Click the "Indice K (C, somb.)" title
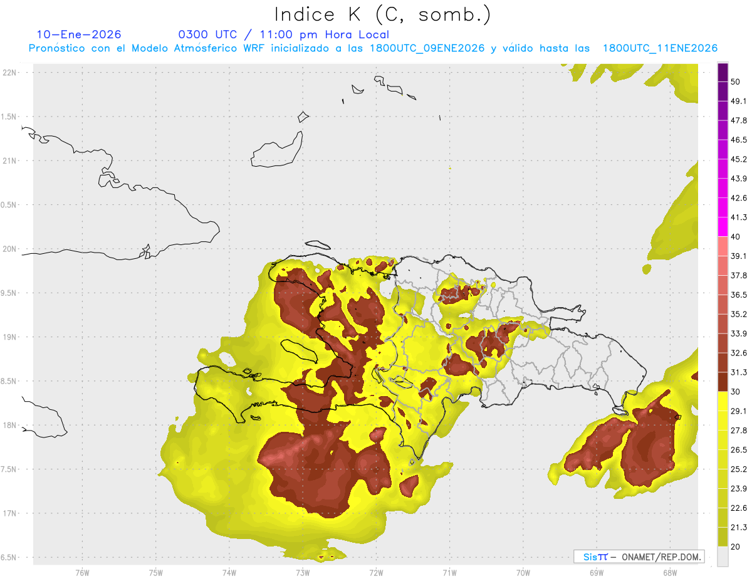752x581 pixels. (x=383, y=14)
